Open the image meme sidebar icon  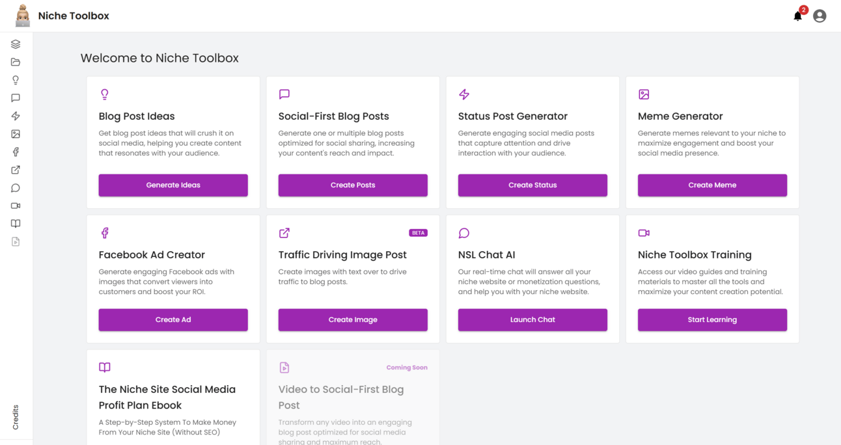(16, 134)
